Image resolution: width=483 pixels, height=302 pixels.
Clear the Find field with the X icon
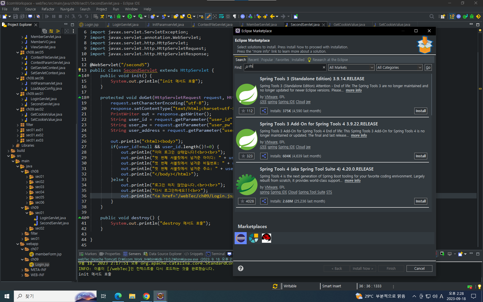324,67
